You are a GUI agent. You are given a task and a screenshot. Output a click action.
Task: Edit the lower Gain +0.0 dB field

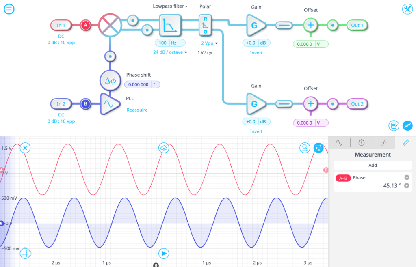(256, 122)
